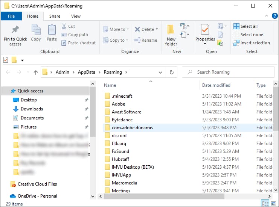Image resolution: width=279 pixels, height=207 pixels.
Task: Unpin Pictures using its pin icon
Action: tap(86, 127)
